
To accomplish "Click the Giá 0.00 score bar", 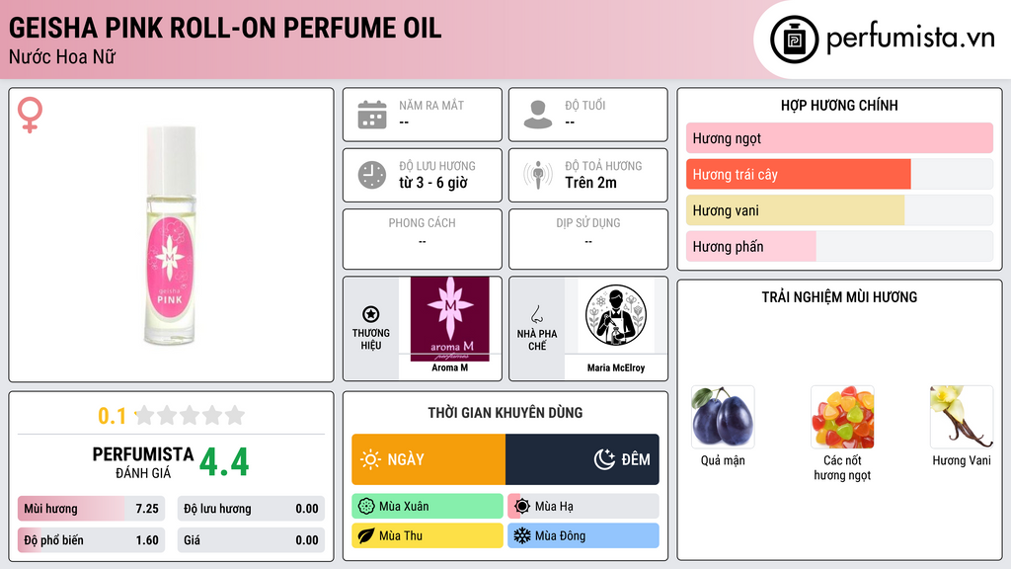I will point(251,540).
